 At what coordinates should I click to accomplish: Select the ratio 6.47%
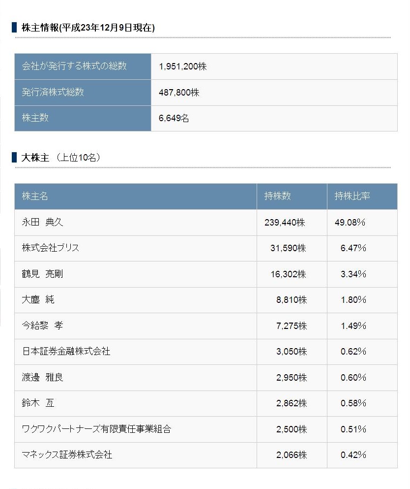[353, 248]
